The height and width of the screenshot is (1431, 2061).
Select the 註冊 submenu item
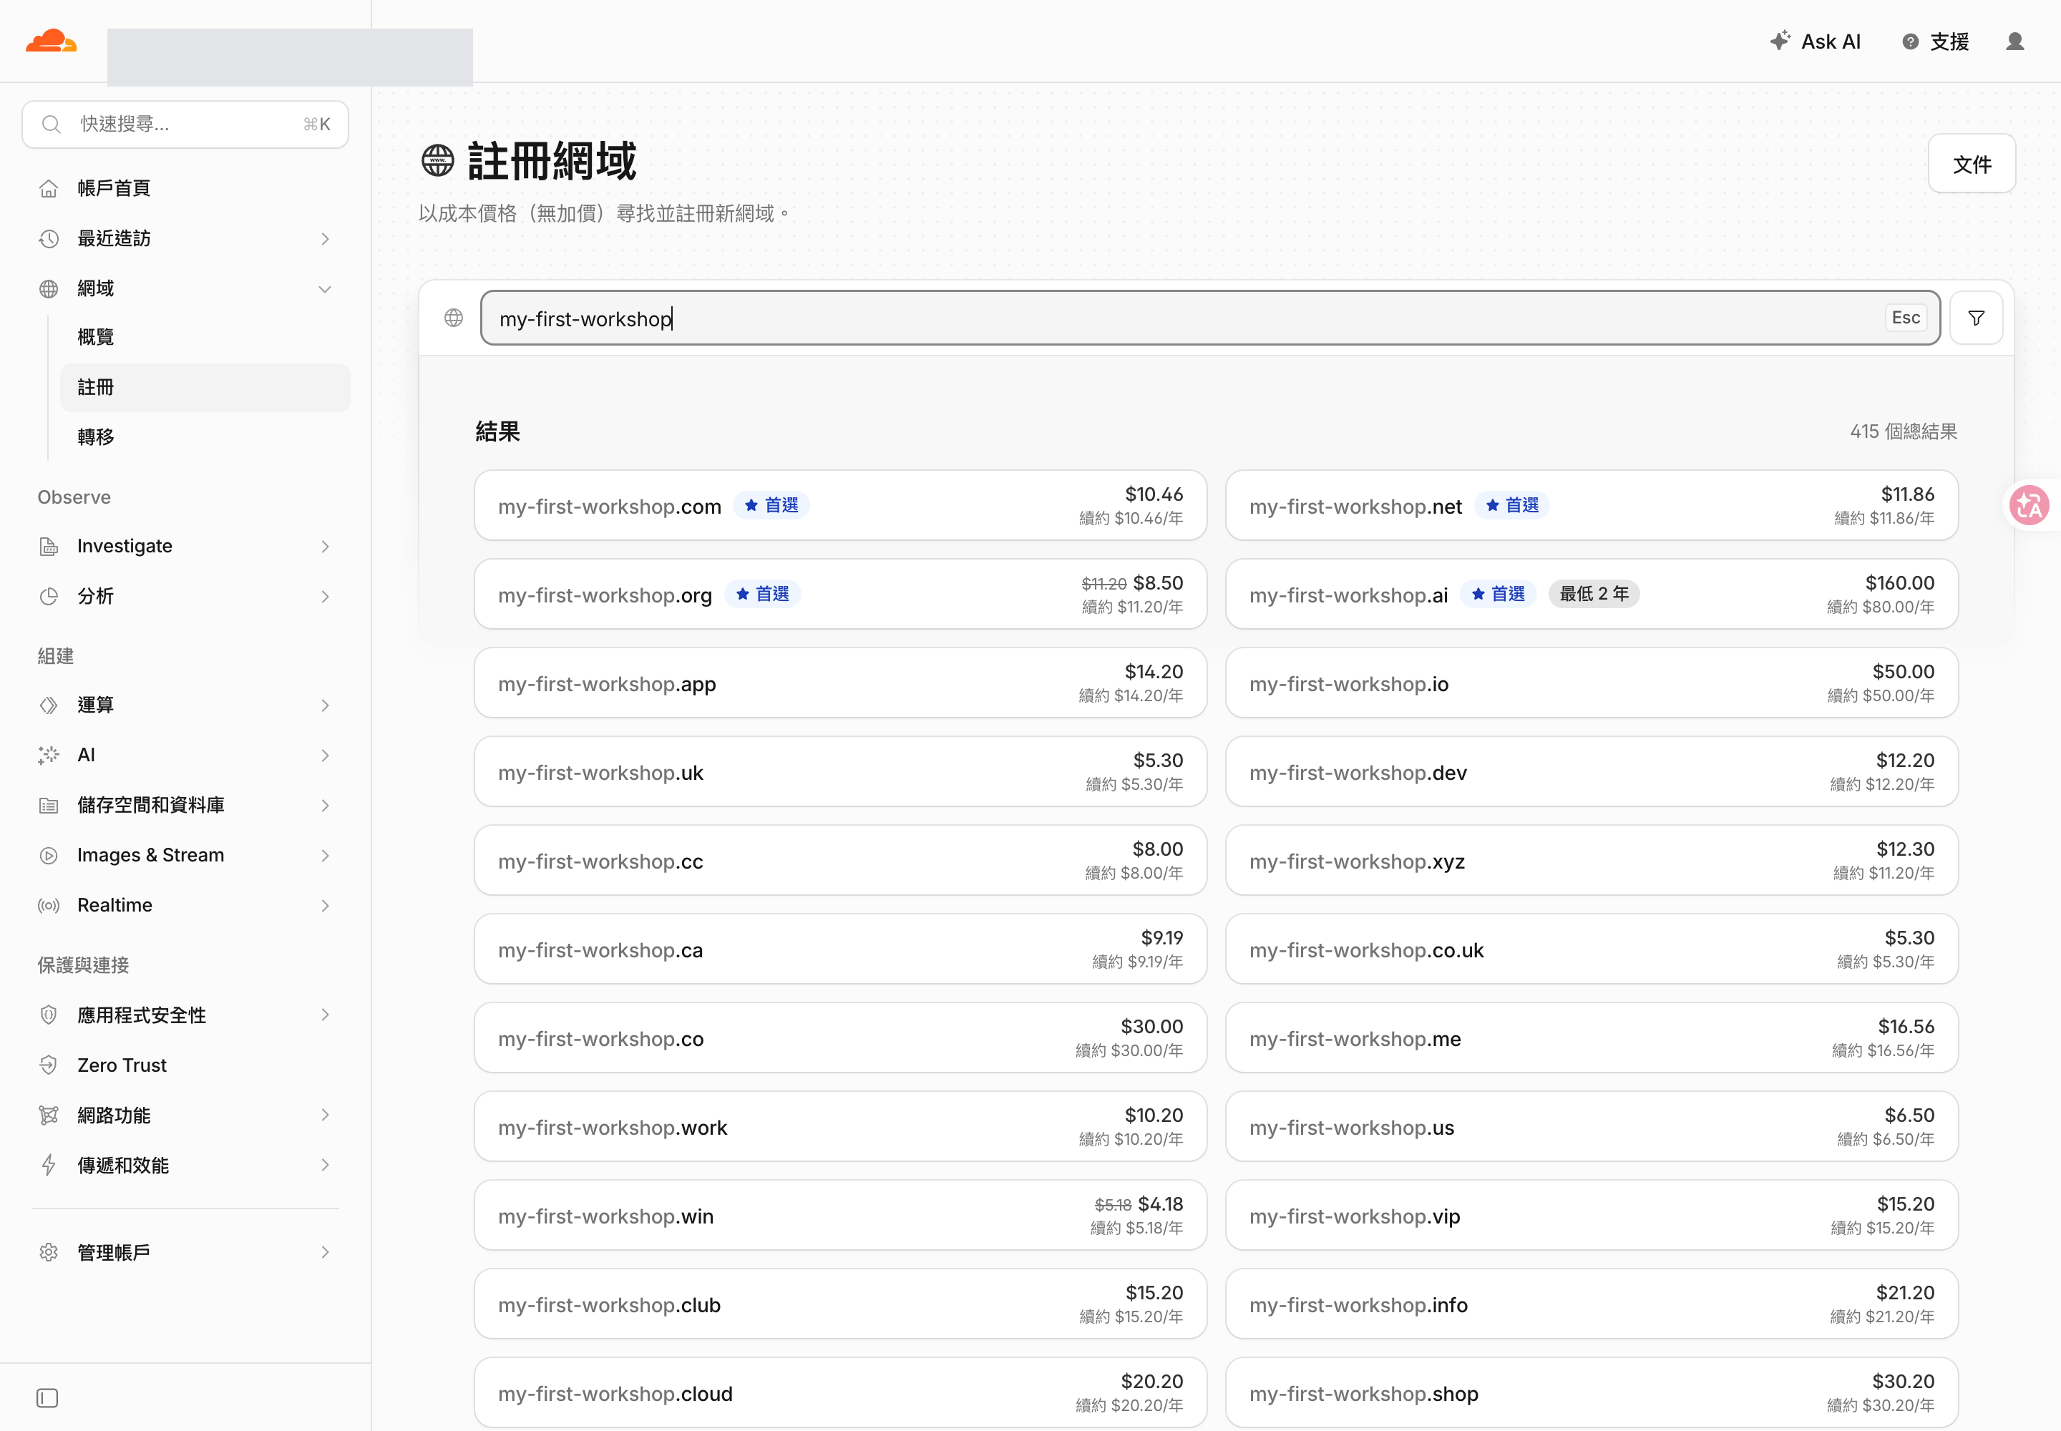pyautogui.click(x=205, y=387)
